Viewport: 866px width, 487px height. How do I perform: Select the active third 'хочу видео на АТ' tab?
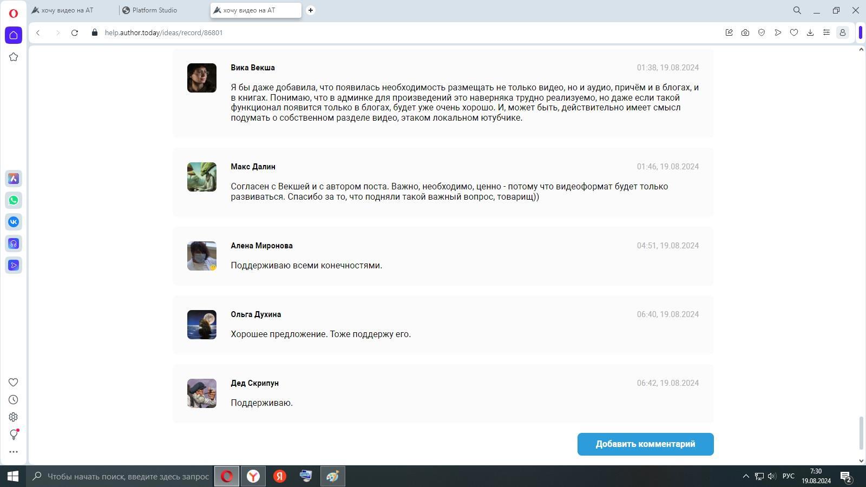click(256, 10)
